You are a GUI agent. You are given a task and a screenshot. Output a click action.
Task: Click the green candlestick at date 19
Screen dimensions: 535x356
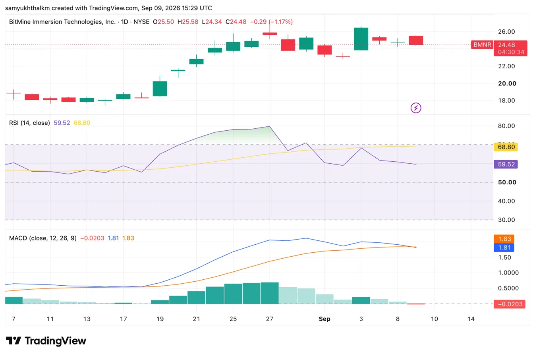click(x=160, y=88)
